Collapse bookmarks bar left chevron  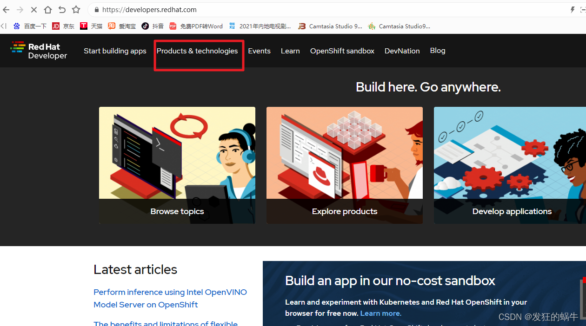click(4, 26)
